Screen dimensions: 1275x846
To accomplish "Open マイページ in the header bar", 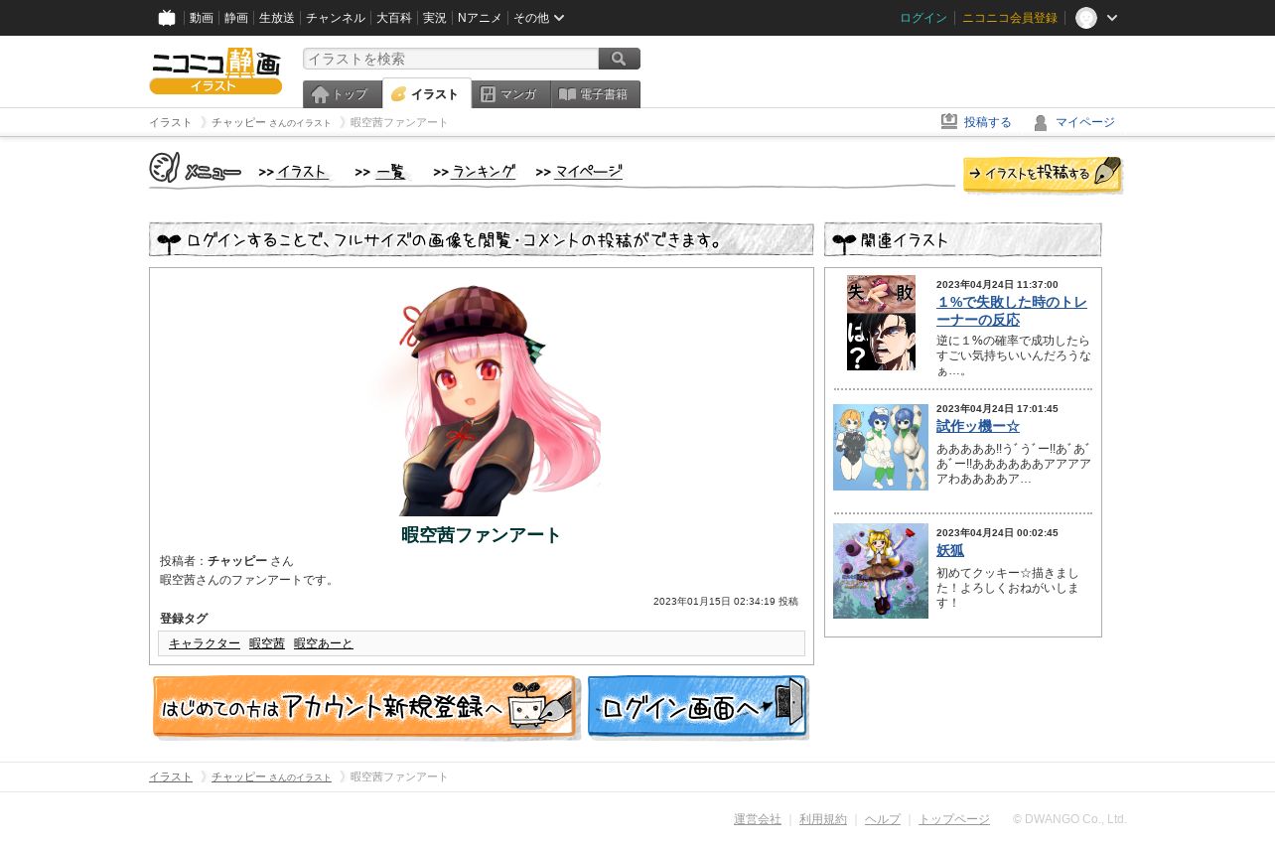I will 1074,122.
